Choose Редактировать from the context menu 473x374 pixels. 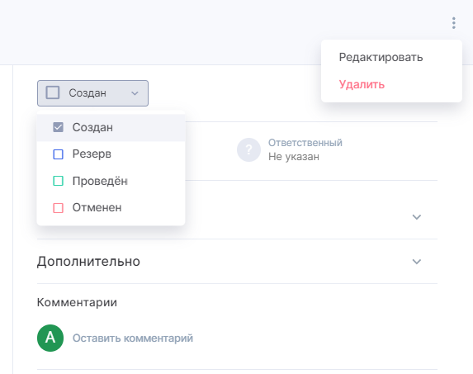381,57
